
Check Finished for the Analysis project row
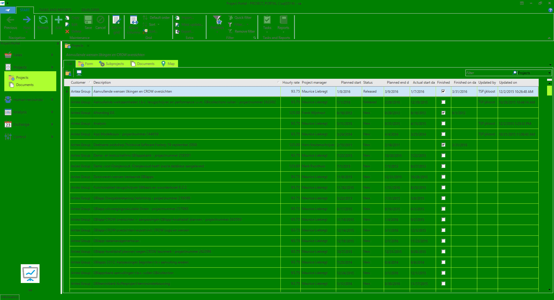443,123
